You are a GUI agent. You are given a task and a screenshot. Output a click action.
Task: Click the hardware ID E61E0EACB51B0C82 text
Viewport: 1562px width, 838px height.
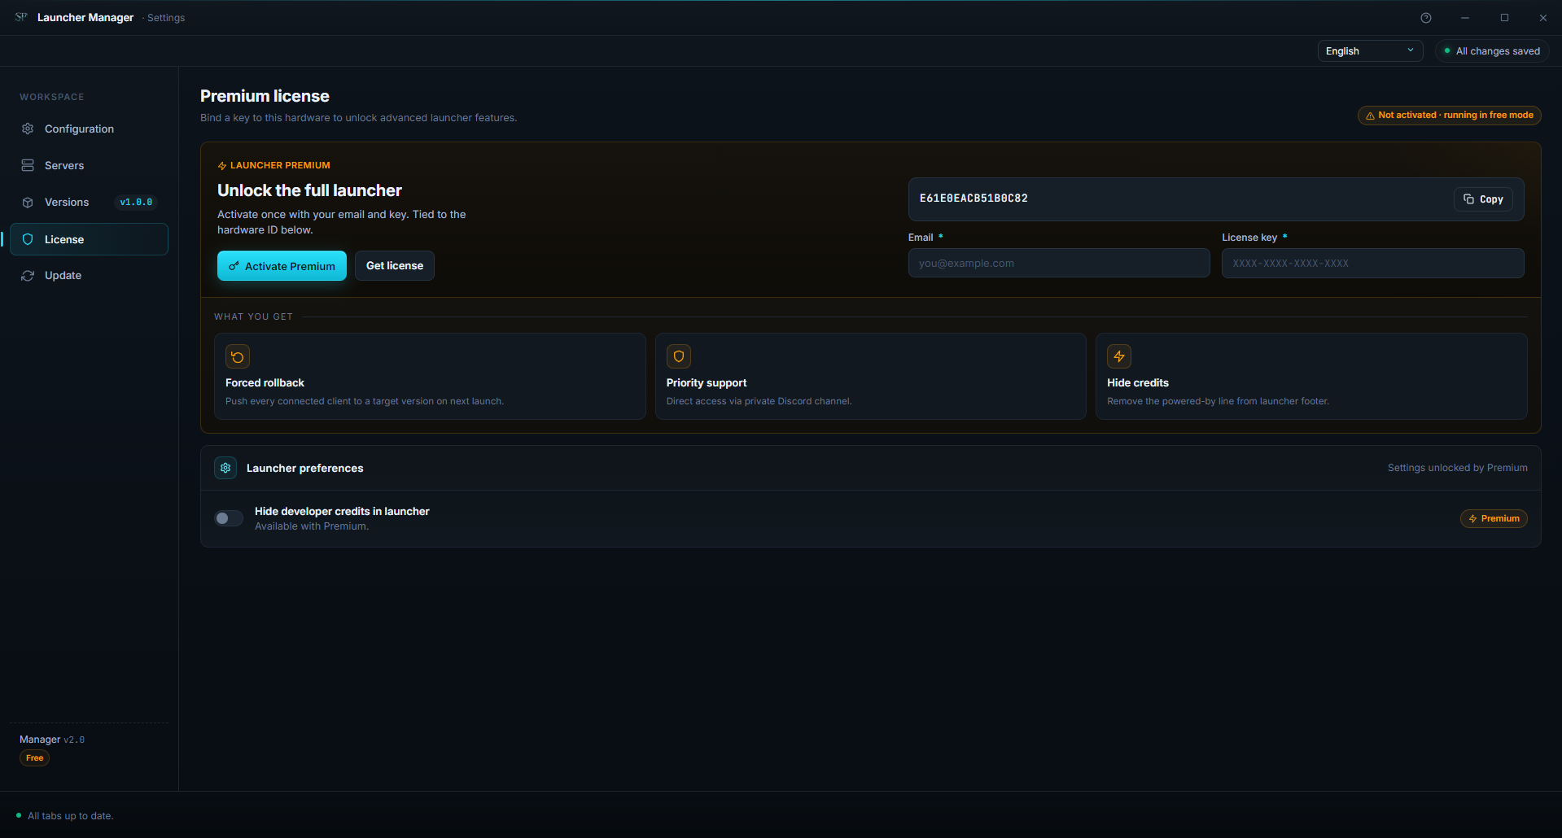[974, 199]
